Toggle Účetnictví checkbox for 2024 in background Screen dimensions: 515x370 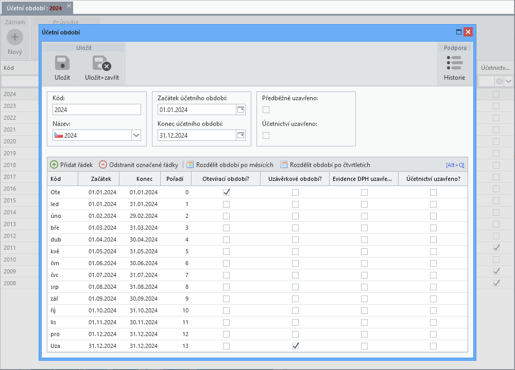[x=496, y=94]
